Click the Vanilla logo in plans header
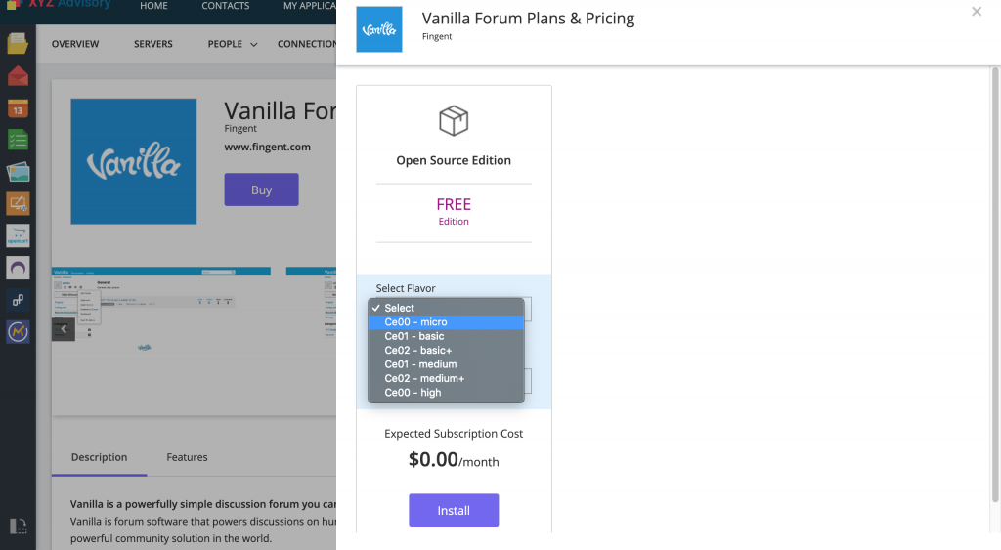The image size is (1001, 550). point(379,29)
